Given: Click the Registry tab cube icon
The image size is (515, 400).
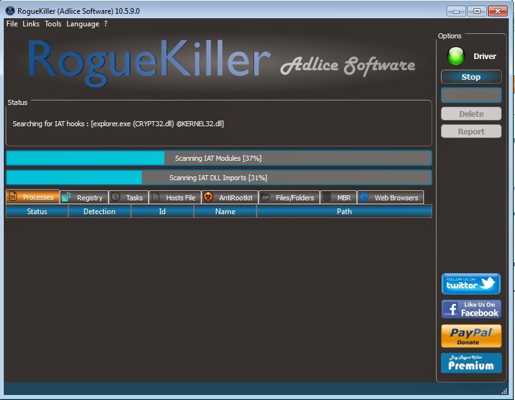Looking at the screenshot, I should click(x=66, y=197).
